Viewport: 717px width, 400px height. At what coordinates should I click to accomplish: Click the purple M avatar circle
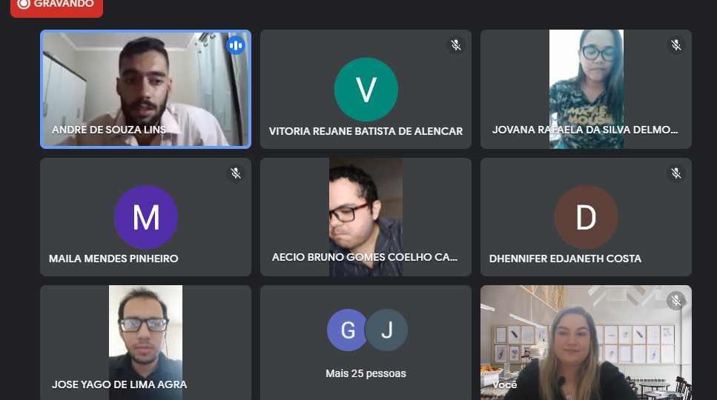[x=146, y=217]
